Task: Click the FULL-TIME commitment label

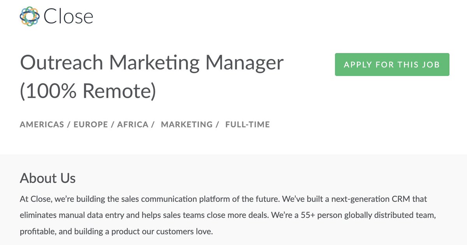Action: point(248,125)
